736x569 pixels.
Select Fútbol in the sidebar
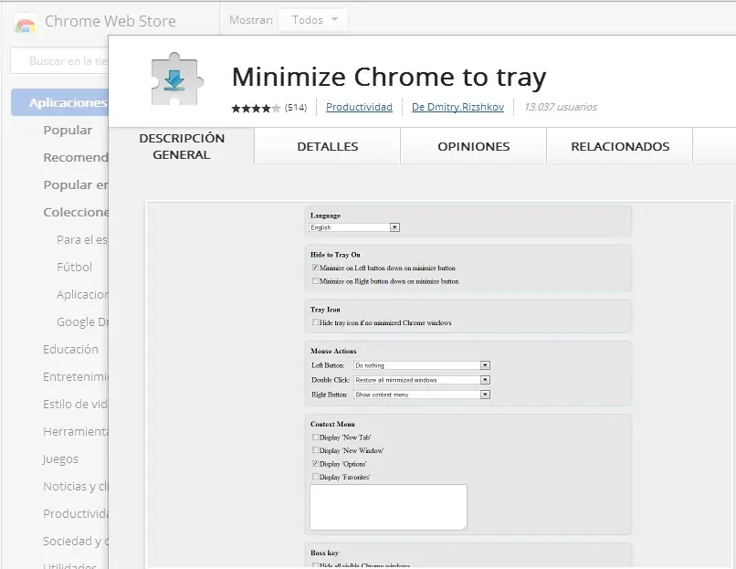pyautogui.click(x=74, y=267)
